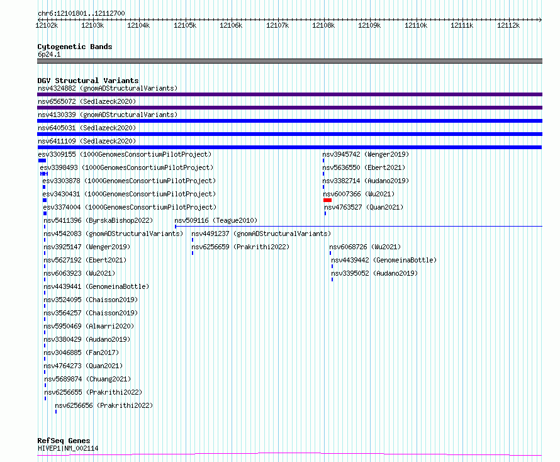Click nsv3046885 (Fan2017) label
Screen dimensions: 560x462
coord(81,352)
